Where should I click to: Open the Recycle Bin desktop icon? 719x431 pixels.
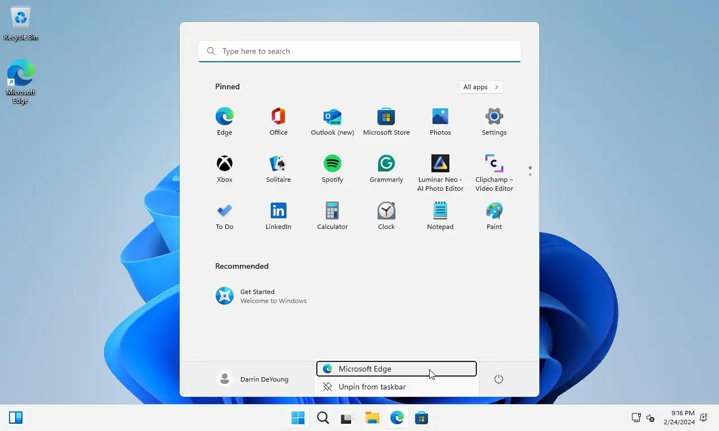(x=21, y=24)
